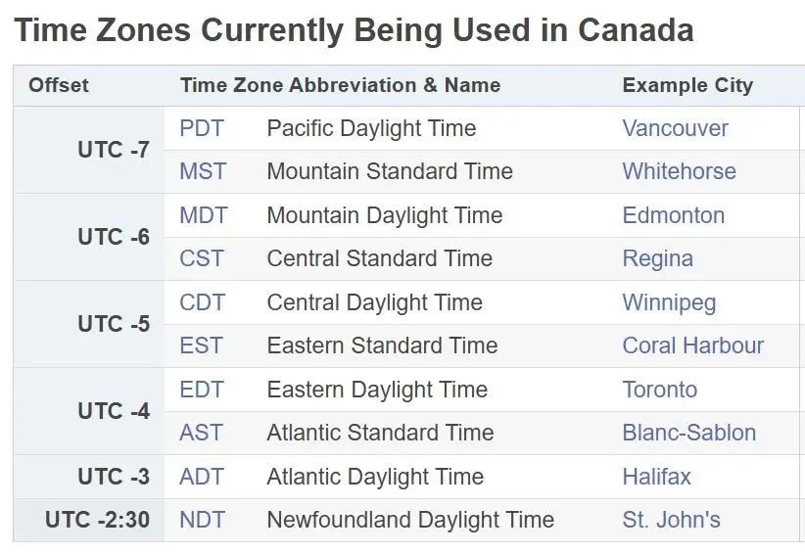Screen dimensions: 805x553
Task: Open the St. John's city link
Action: (671, 520)
